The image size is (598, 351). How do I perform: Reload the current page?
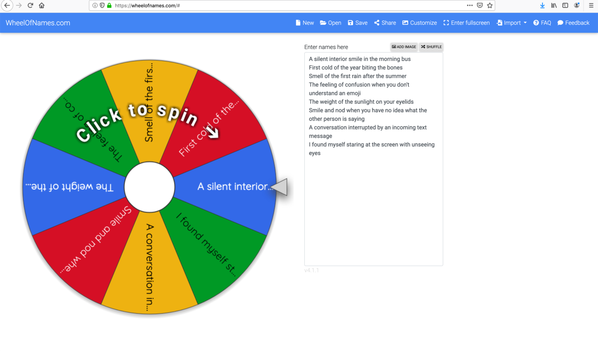click(30, 5)
